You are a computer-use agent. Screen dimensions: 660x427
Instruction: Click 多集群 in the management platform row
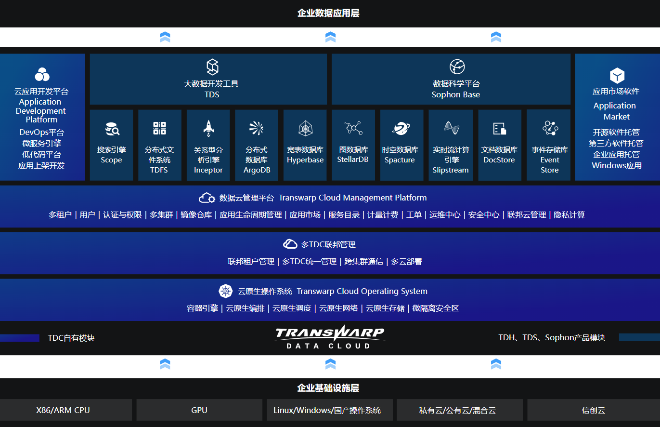161,214
